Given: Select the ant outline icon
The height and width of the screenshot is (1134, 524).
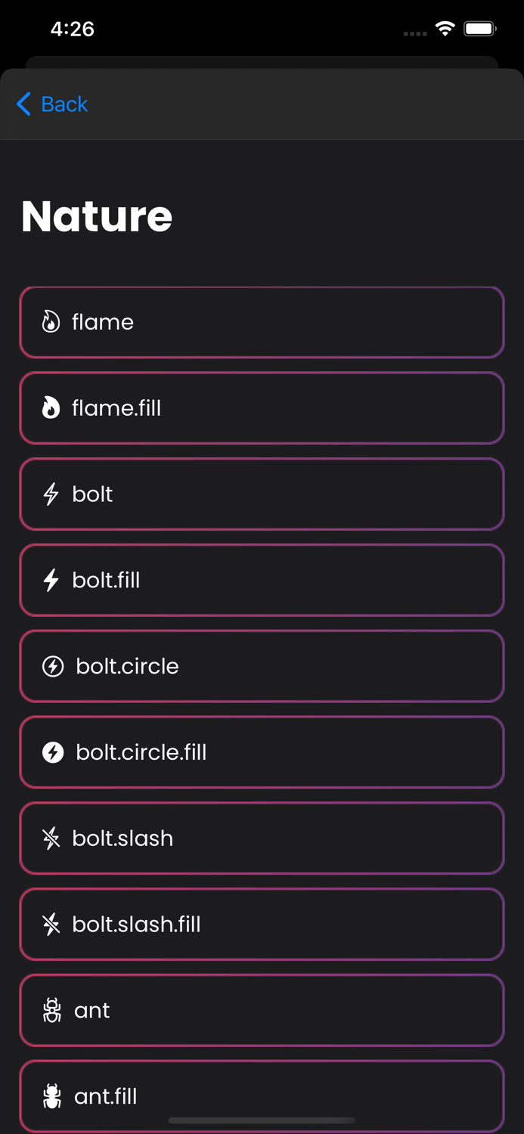Looking at the screenshot, I should [51, 1010].
